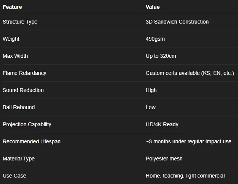
Task: Select the "Flame Retardancy" feature cell
Action: (x=24, y=73)
